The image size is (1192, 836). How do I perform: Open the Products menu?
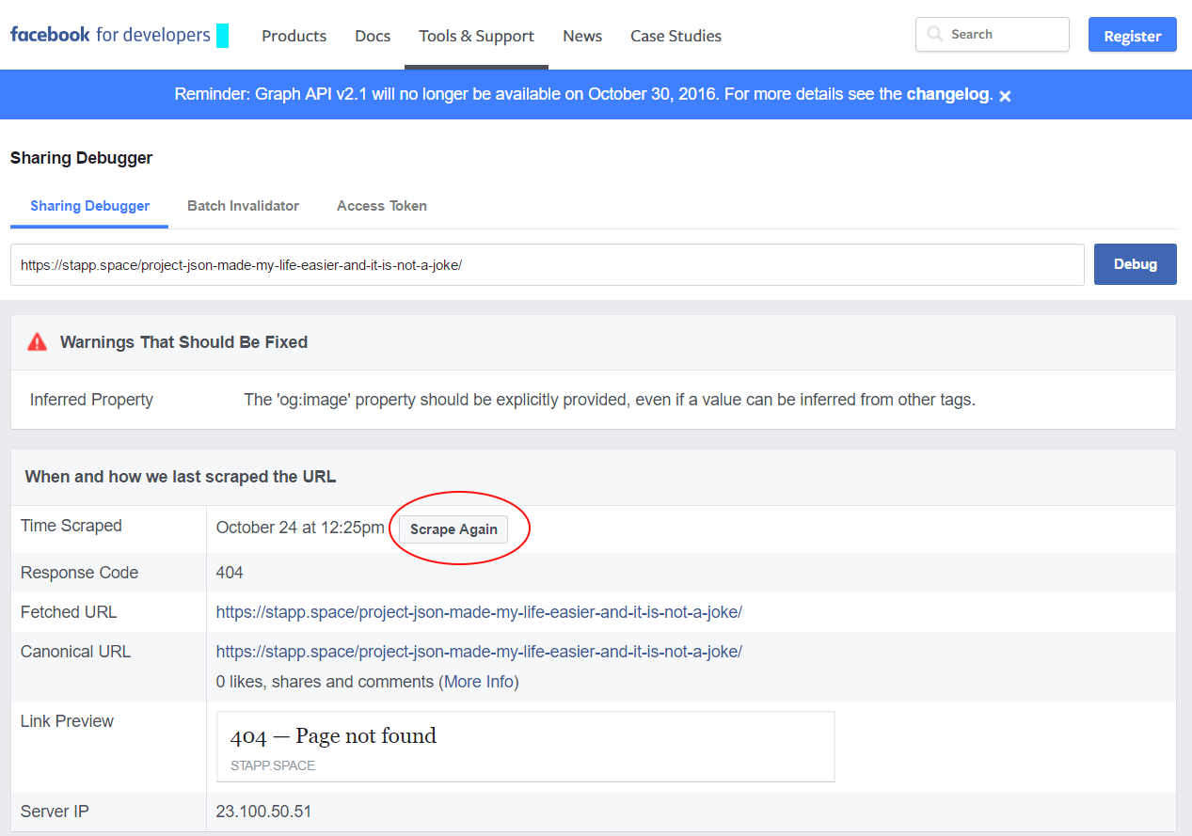pyautogui.click(x=294, y=36)
